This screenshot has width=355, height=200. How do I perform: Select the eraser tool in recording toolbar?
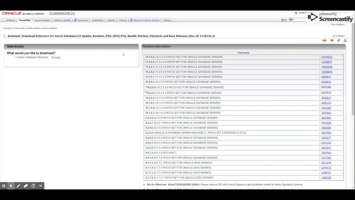point(26,186)
